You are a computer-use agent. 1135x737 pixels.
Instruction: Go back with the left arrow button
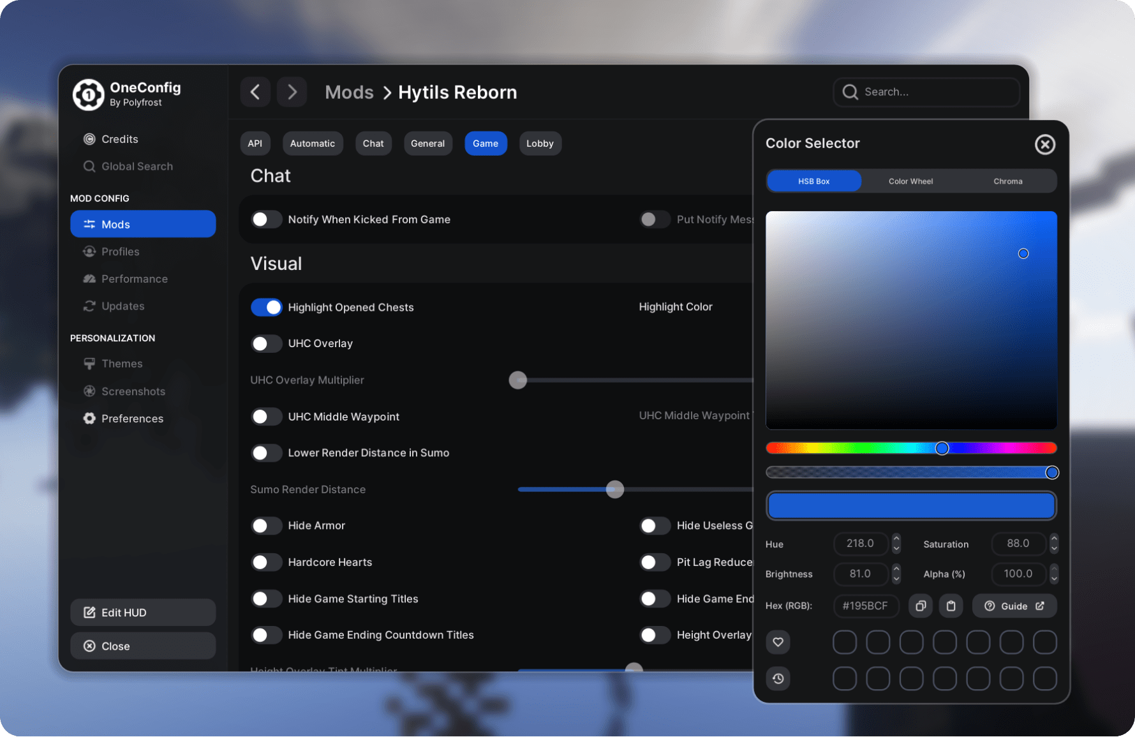click(x=255, y=92)
